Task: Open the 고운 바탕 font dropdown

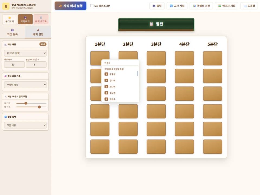Action: pyautogui.click(x=25, y=125)
